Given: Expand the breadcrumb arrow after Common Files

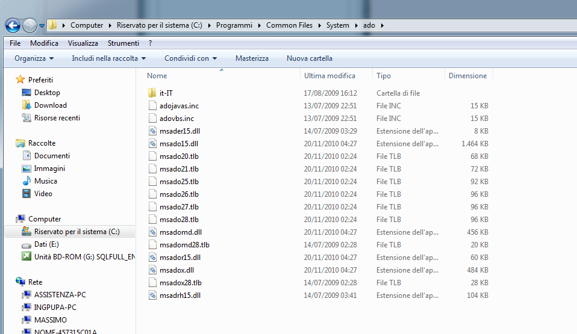Looking at the screenshot, I should pyautogui.click(x=319, y=25).
